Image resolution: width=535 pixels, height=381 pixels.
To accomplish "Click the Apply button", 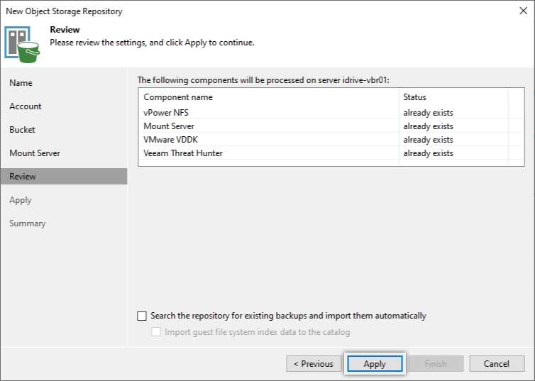I will pyautogui.click(x=375, y=363).
